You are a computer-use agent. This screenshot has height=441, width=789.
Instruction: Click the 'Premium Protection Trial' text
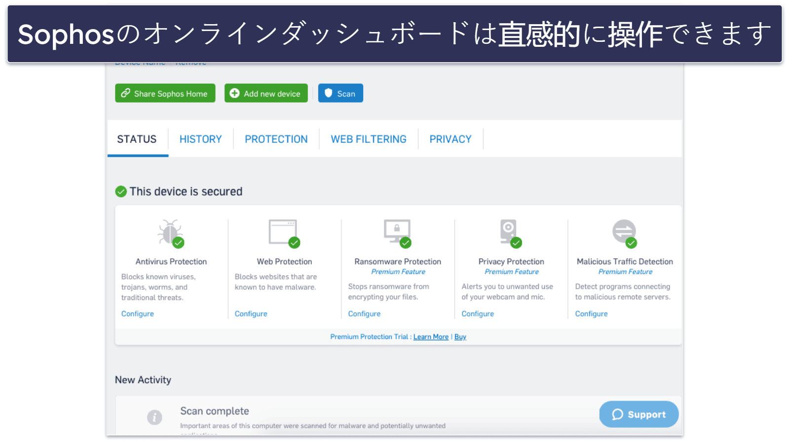click(369, 337)
